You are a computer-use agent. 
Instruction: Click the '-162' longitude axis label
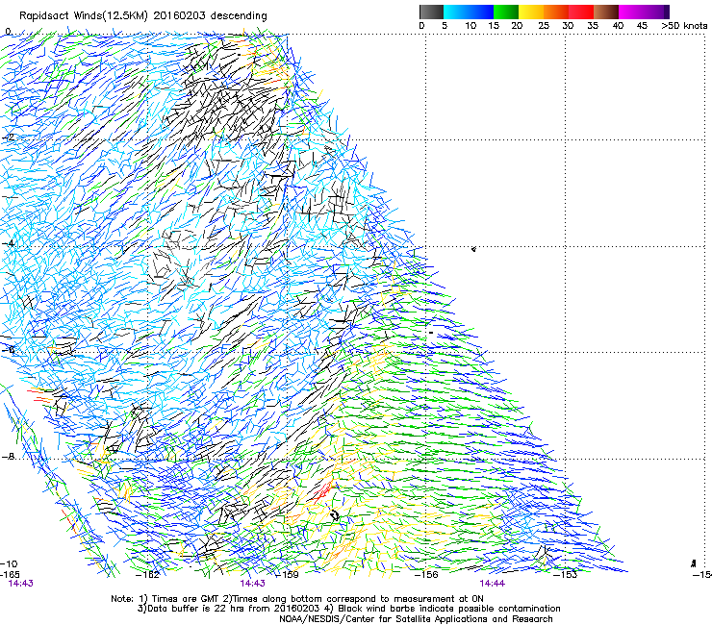tap(148, 575)
